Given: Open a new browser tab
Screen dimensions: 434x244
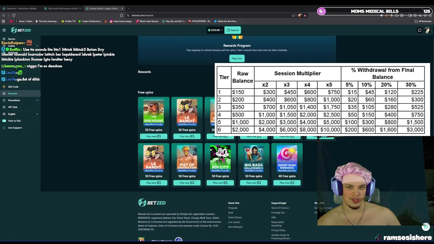Looking at the screenshot, I should coord(129,8).
